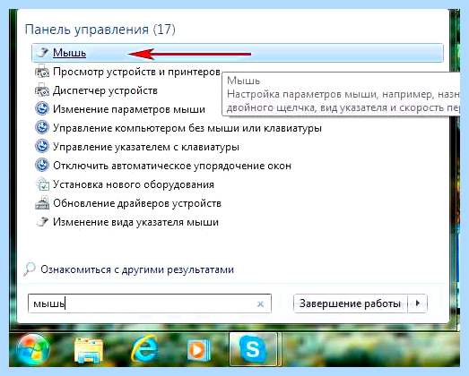Select Отключить автоматическое упорядочение окон

click(x=172, y=166)
